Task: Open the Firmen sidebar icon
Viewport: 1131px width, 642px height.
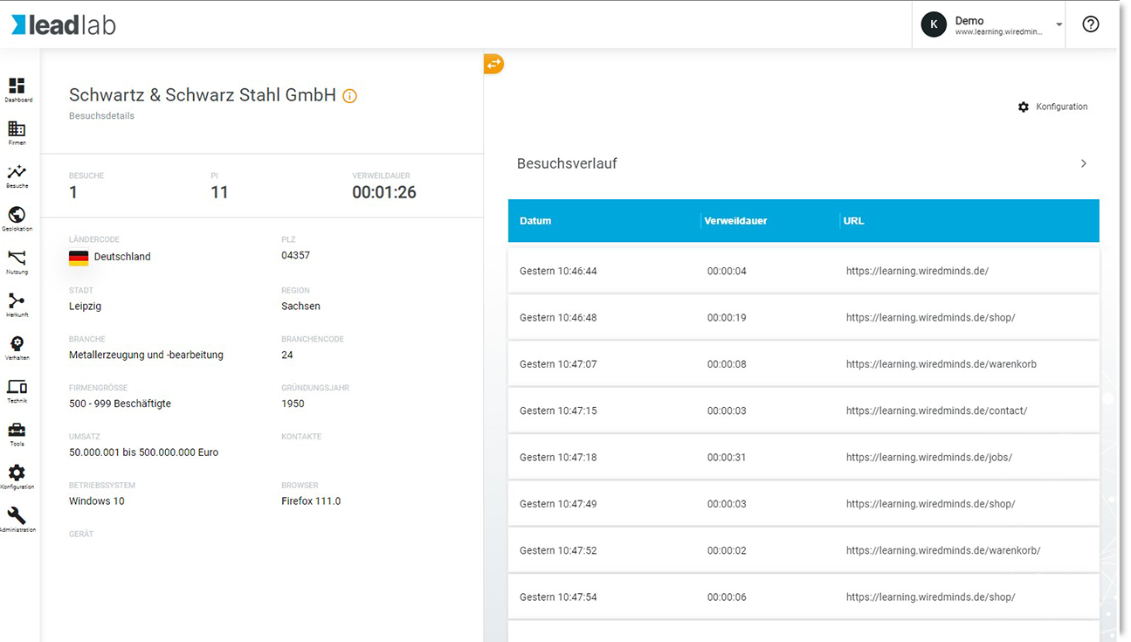Action: click(x=17, y=129)
